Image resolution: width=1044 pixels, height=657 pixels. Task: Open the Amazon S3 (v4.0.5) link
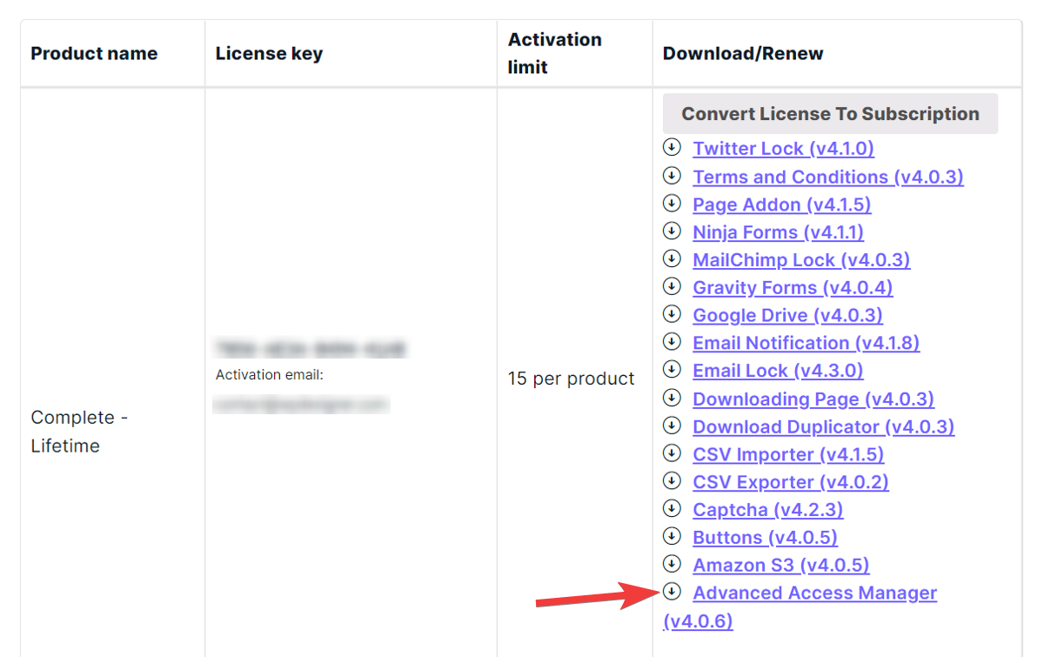(x=780, y=566)
